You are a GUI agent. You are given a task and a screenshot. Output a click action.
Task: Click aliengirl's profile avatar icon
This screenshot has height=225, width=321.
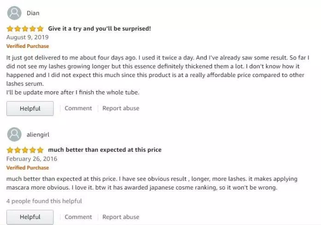click(14, 134)
